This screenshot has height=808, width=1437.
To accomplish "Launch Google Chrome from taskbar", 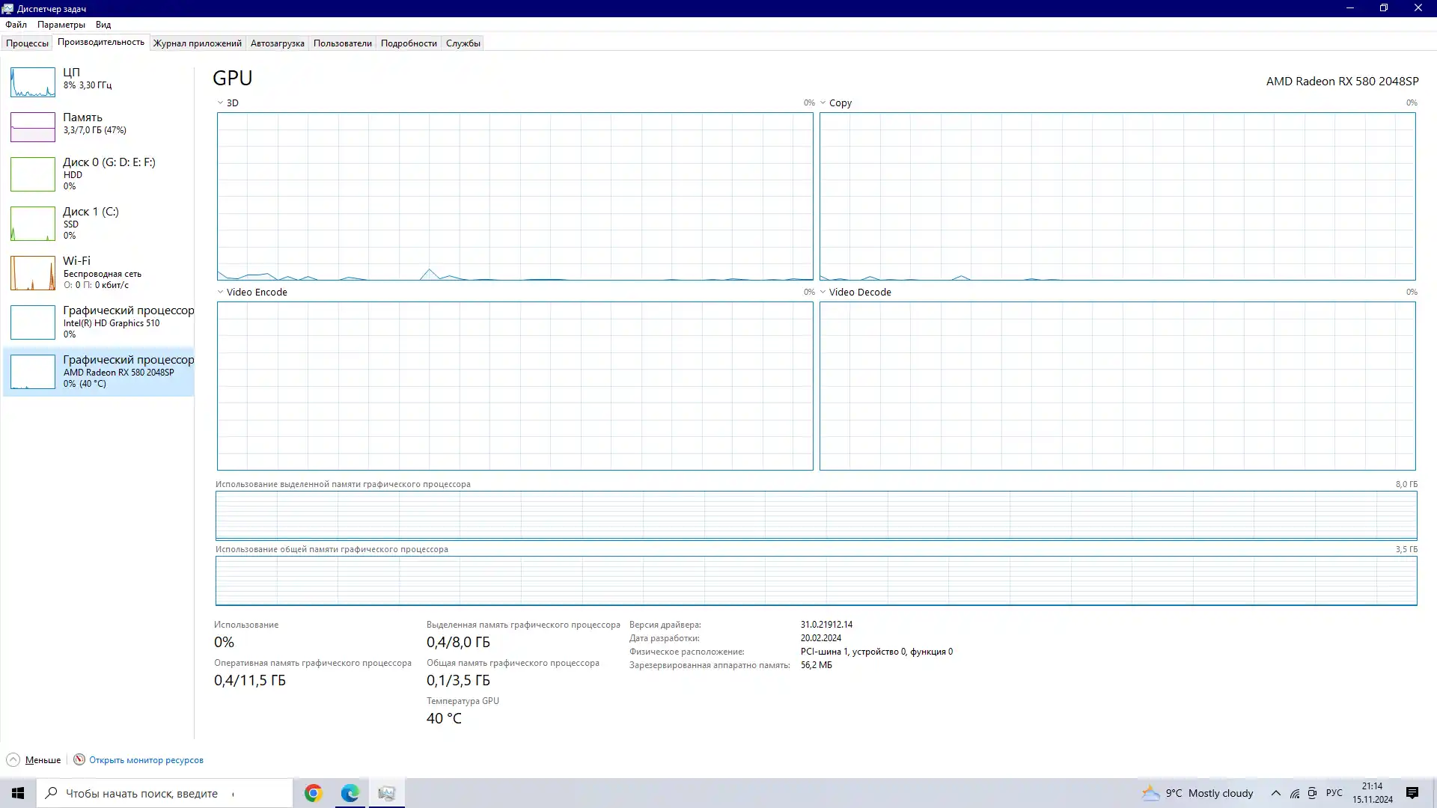I will click(314, 793).
